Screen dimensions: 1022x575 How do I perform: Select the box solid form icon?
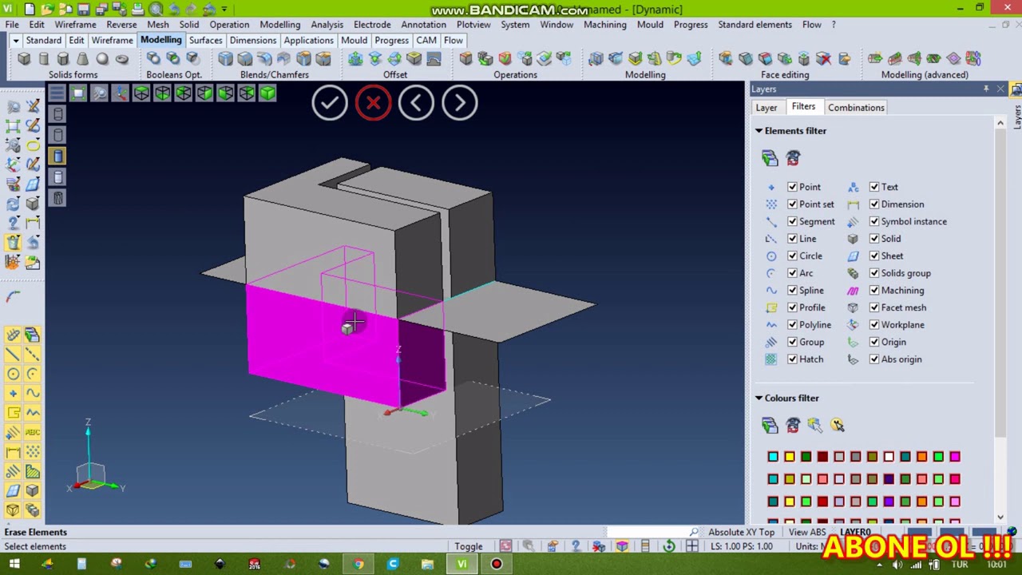point(24,58)
